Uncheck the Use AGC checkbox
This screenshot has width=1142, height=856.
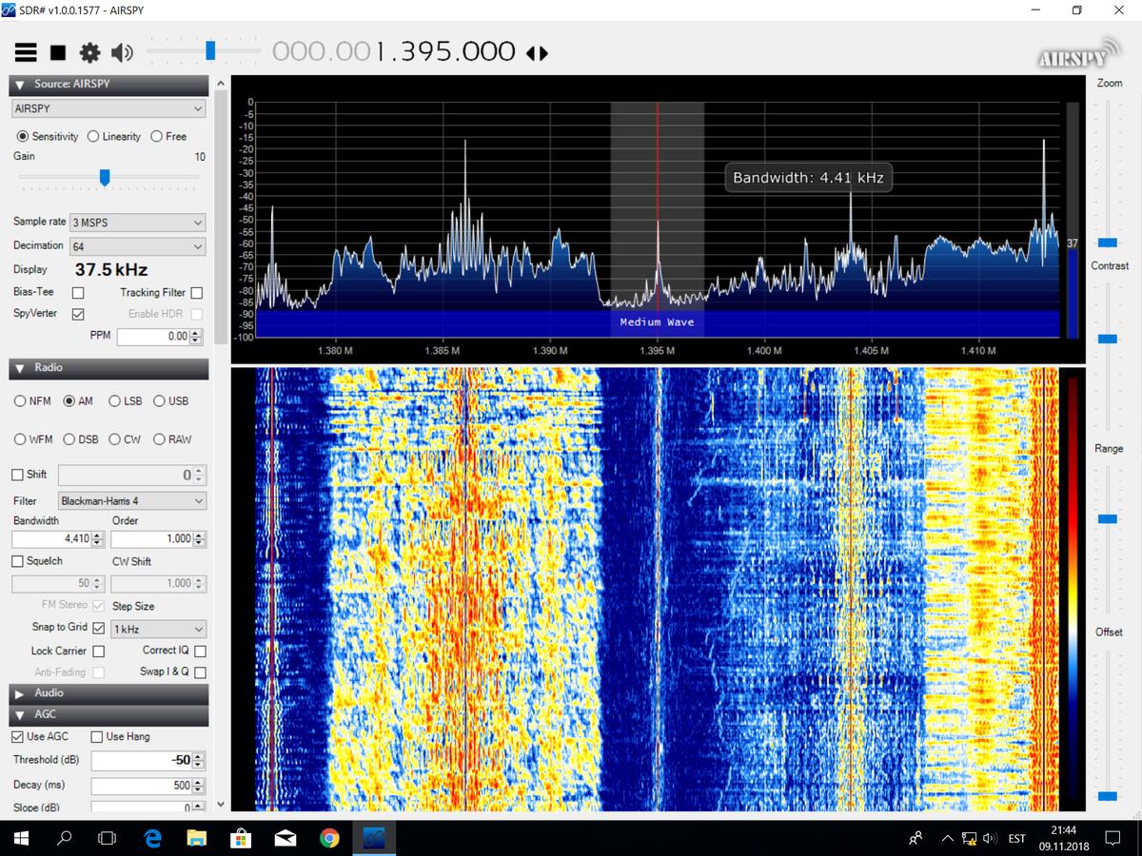tap(17, 737)
